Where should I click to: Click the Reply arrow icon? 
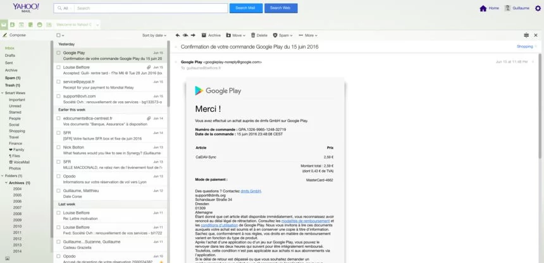coord(178,35)
